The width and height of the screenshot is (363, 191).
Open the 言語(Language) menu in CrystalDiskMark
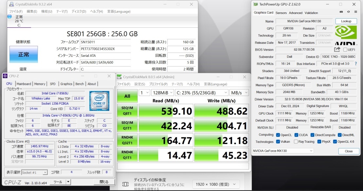(x=215, y=84)
